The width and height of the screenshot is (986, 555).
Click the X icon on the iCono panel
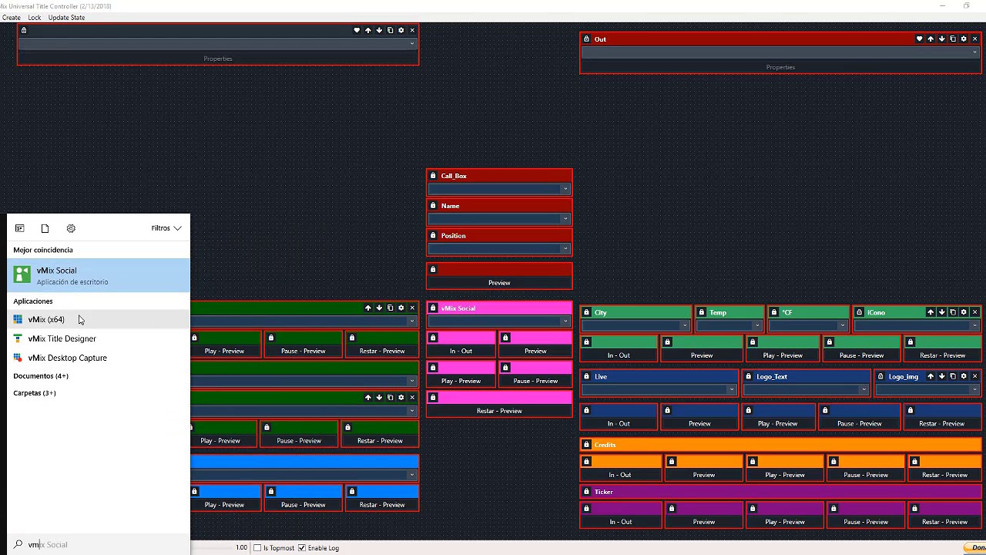pos(974,312)
